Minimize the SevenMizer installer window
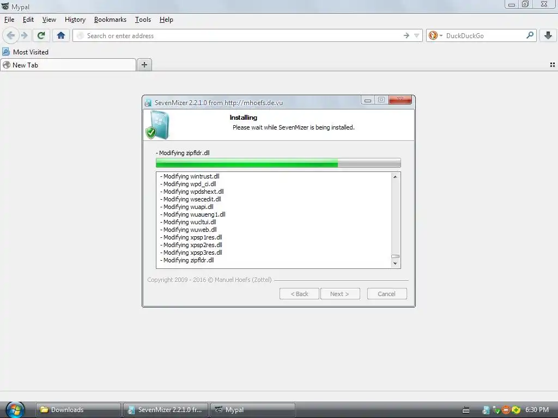 (x=368, y=100)
